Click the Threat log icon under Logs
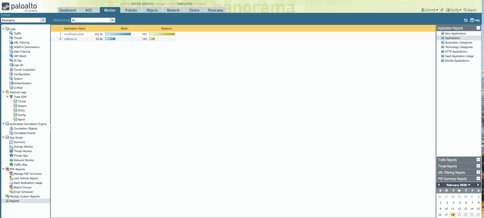The image size is (484, 218). point(11,38)
